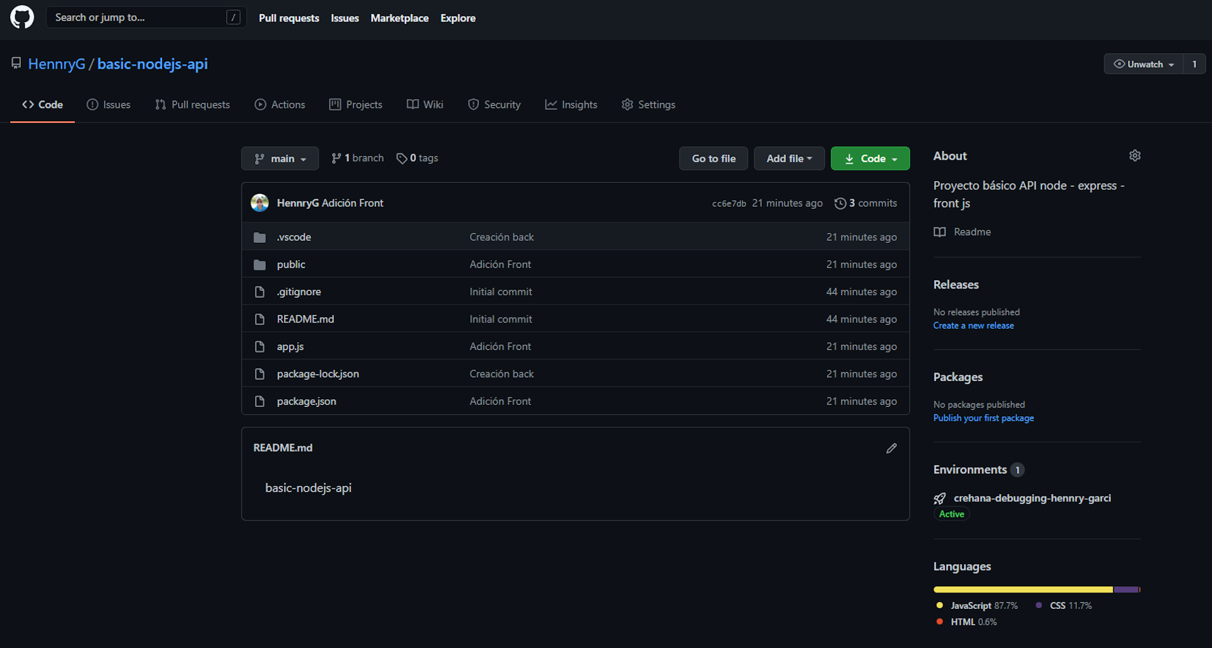Screen dimensions: 1212x648
Task: Edit README with the pencil icon
Action: (x=891, y=448)
